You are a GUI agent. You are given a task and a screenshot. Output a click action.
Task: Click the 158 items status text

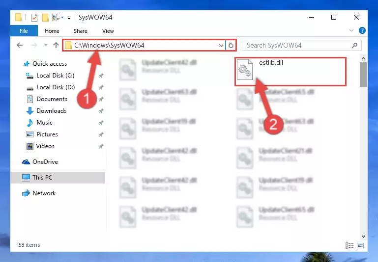point(28,245)
